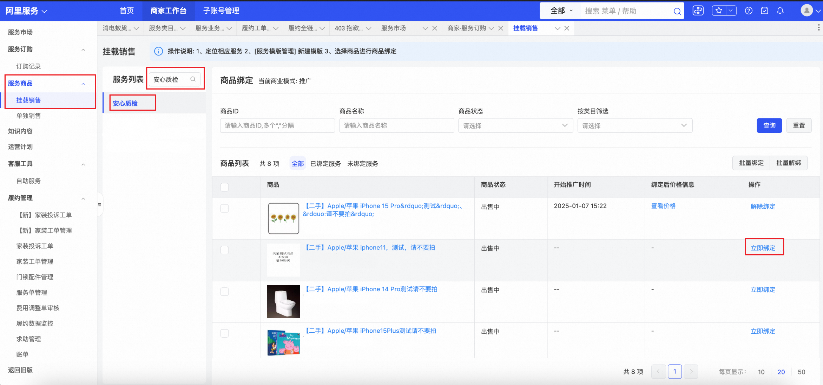Filter list by 已绑定服务 tab
The height and width of the screenshot is (385, 823).
tap(325, 163)
